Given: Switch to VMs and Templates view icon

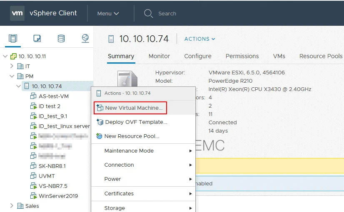Looking at the screenshot, I should coord(37,39).
